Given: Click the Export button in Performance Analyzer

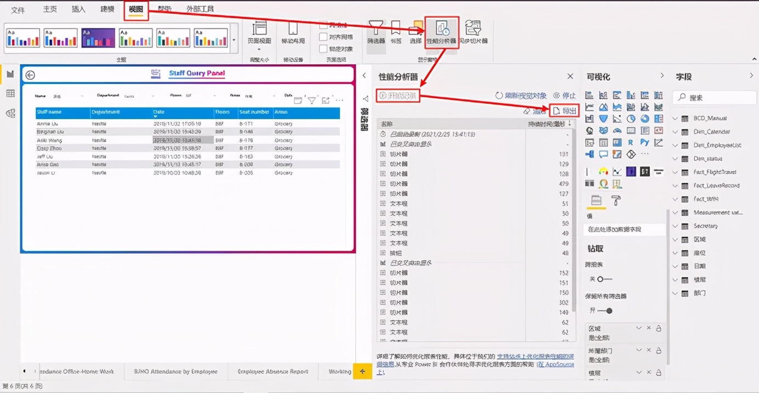Looking at the screenshot, I should click(x=565, y=111).
